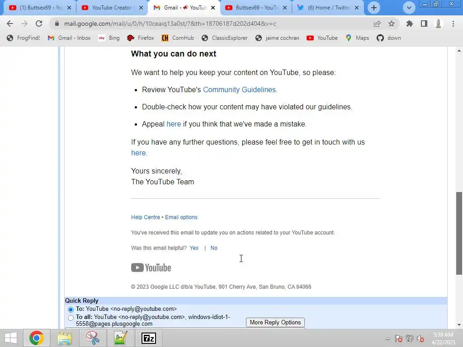Image resolution: width=463 pixels, height=347 pixels.
Task: Click the forward navigation arrow
Action: coord(24,23)
